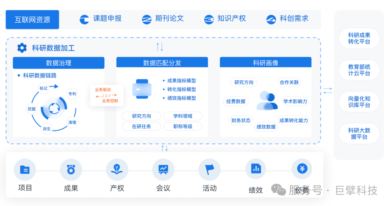
Task: Select the 研究方向 pill under 数据匹配分发
Action: pos(141,116)
